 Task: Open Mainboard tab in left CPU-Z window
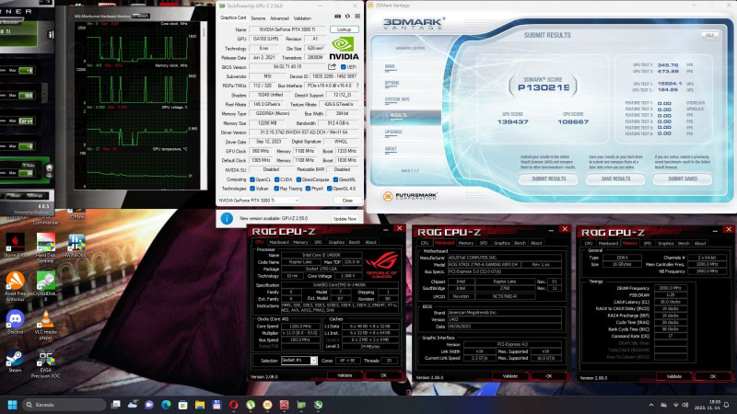279,242
